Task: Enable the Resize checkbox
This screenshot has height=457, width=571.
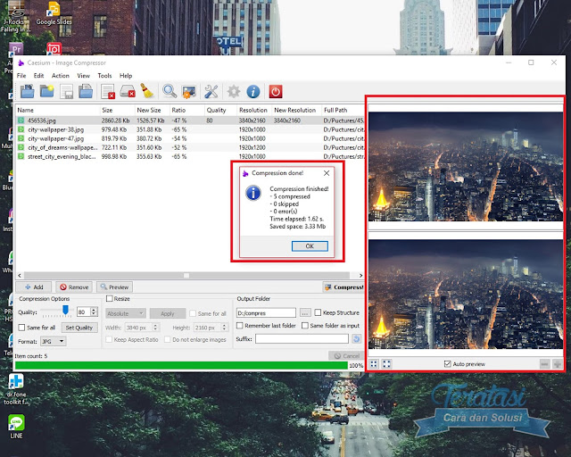Action: tap(109, 298)
